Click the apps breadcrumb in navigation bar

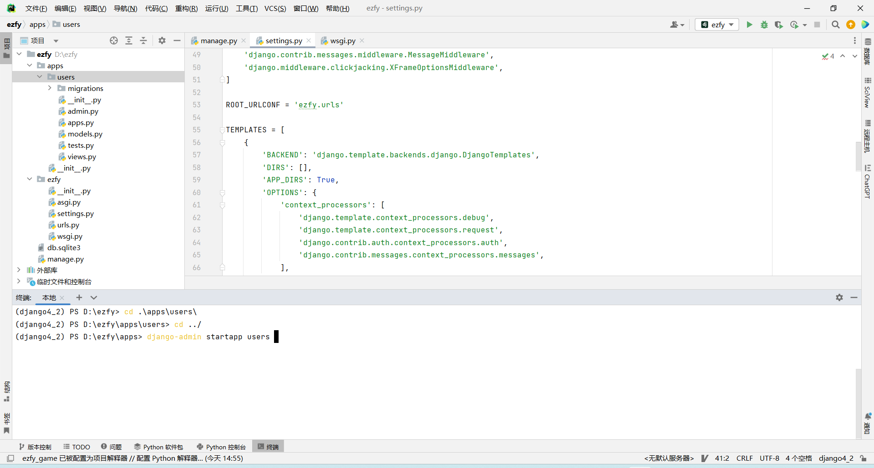pyautogui.click(x=37, y=25)
